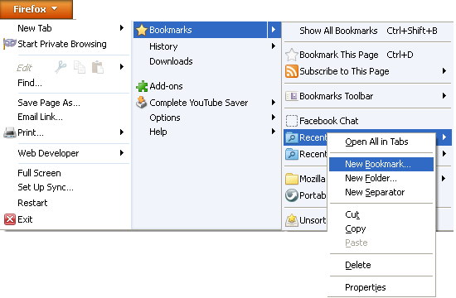Expand the New Tab submenu arrow
The image size is (456, 298).
[122, 28]
